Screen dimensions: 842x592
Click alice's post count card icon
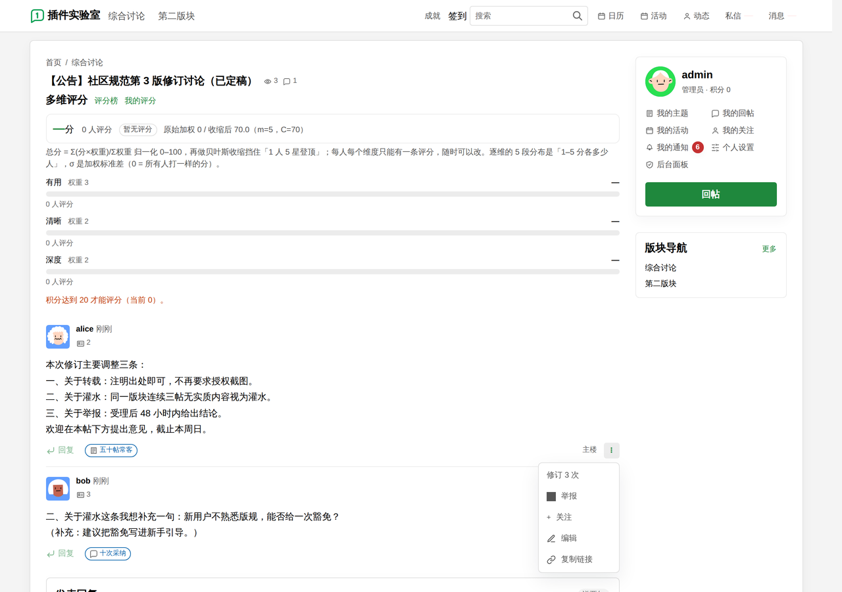[80, 343]
